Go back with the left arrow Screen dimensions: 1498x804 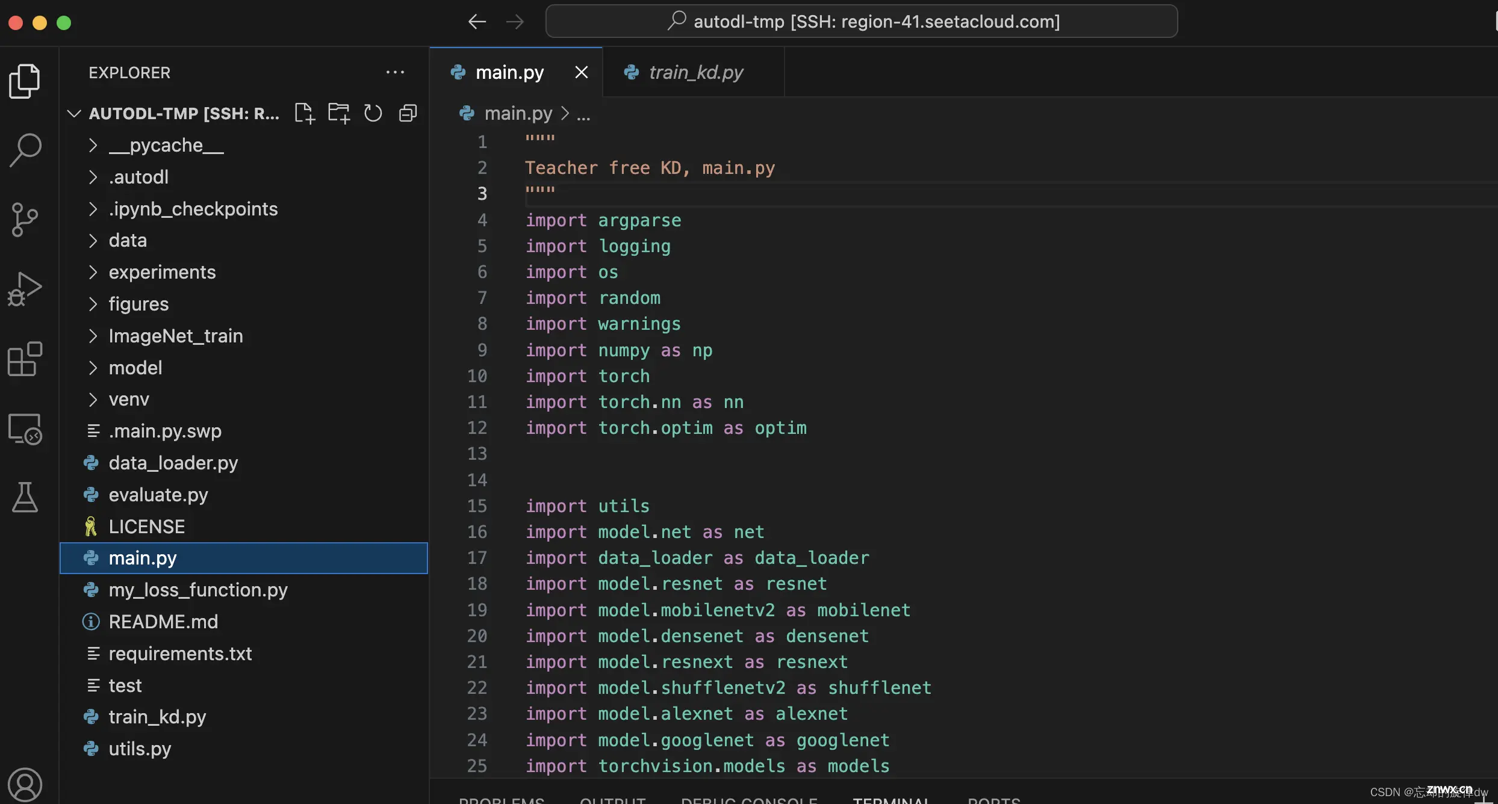[x=477, y=22]
